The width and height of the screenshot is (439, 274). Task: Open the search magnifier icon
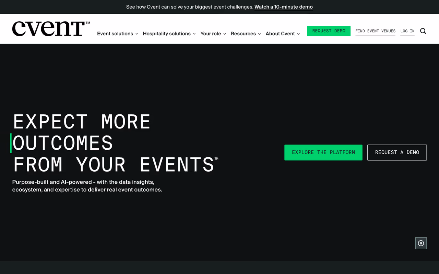coord(423,31)
